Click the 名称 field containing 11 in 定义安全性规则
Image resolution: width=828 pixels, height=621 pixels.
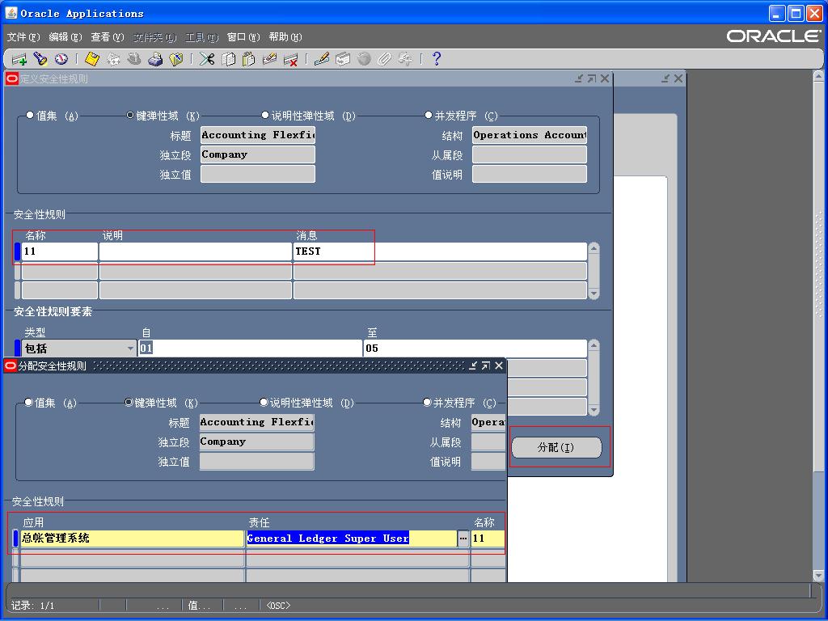click(x=60, y=251)
